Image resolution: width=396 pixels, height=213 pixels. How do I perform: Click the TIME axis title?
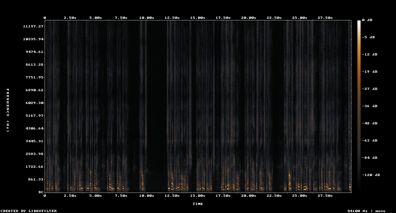click(198, 204)
